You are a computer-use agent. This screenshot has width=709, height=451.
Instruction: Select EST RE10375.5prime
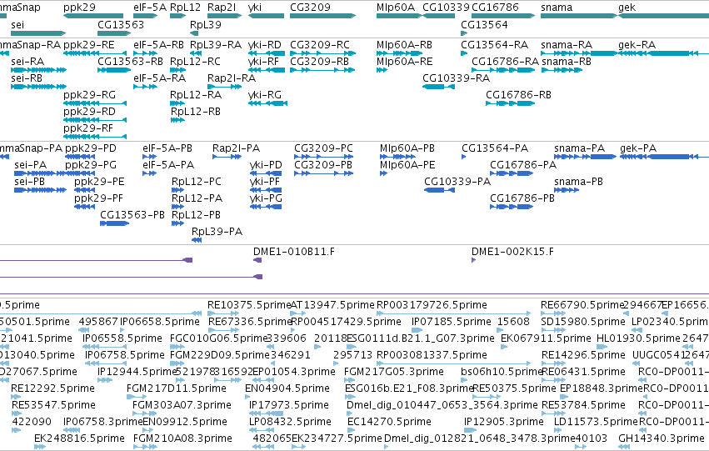(x=250, y=305)
